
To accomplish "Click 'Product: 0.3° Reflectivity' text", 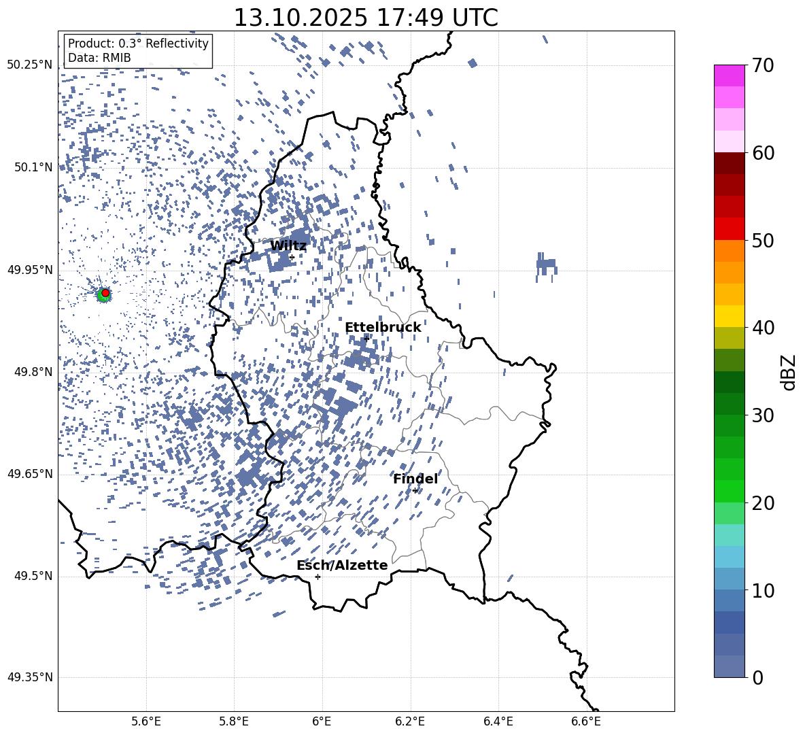I will 138,43.
